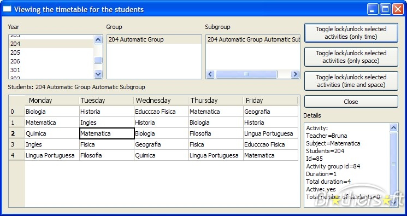Toggle lock for selected activities (only time)

click(x=351, y=33)
